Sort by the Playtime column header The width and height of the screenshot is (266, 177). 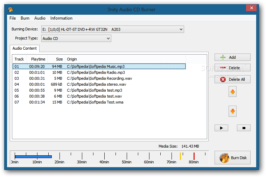coord(37,59)
